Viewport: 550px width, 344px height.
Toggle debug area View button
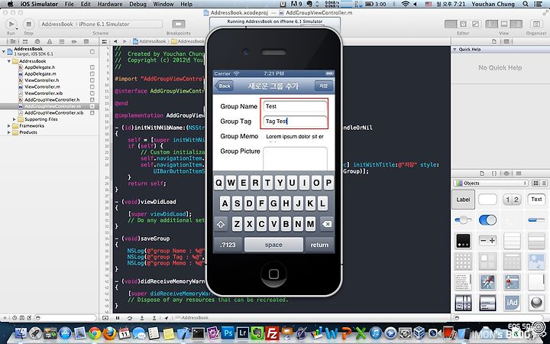(x=504, y=24)
